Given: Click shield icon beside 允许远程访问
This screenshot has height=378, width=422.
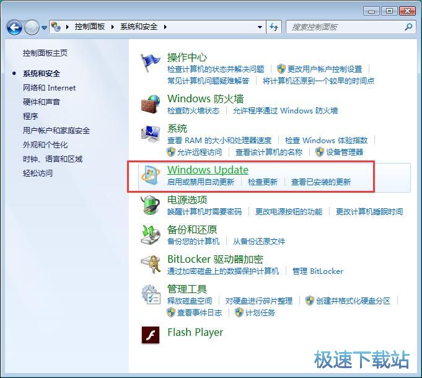Looking at the screenshot, I should [171, 152].
